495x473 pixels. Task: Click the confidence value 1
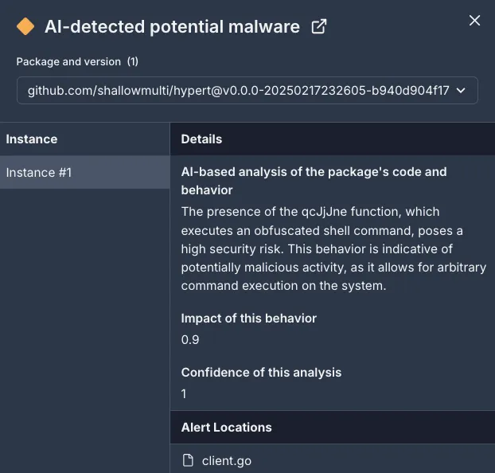[184, 393]
